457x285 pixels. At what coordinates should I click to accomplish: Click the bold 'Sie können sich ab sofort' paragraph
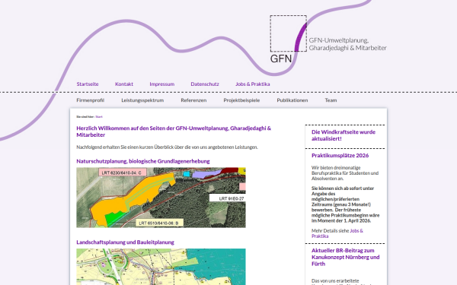coord(345,204)
